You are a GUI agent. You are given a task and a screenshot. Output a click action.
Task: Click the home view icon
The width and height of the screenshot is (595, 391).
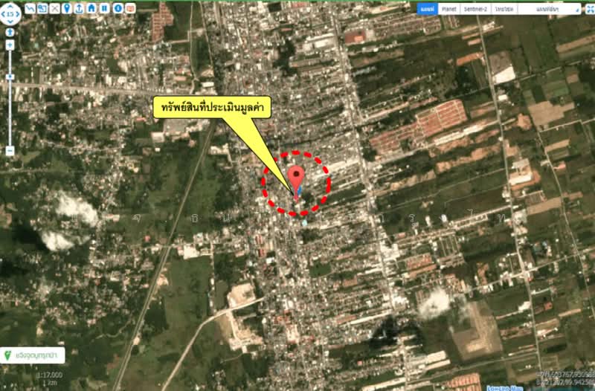[91, 8]
